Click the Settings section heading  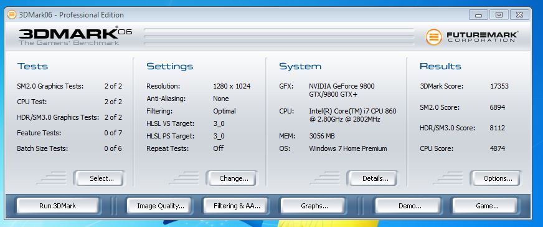coord(169,67)
